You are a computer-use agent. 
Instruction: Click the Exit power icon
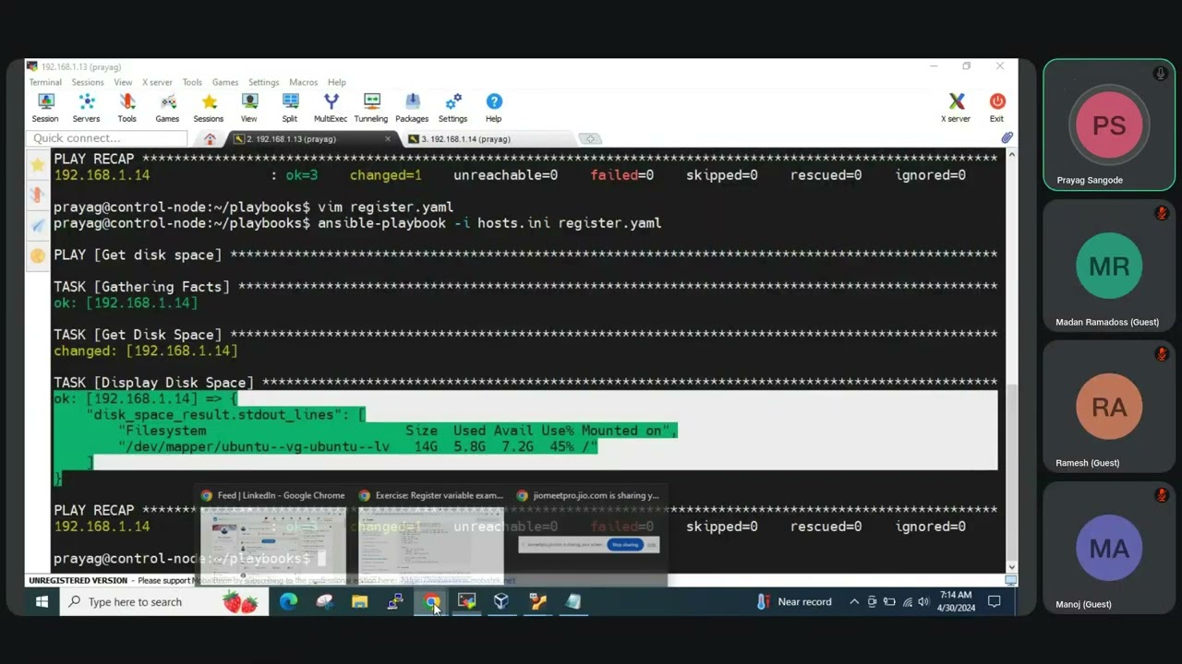click(x=996, y=107)
